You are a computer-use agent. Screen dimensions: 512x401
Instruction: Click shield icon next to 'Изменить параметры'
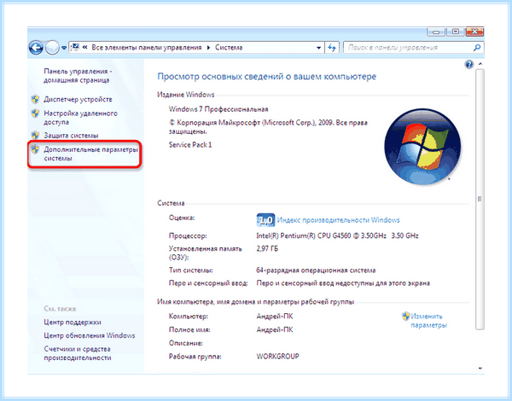(x=405, y=316)
